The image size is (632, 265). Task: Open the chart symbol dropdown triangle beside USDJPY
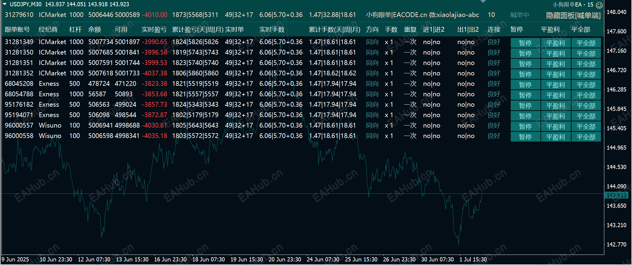click(x=4, y=4)
